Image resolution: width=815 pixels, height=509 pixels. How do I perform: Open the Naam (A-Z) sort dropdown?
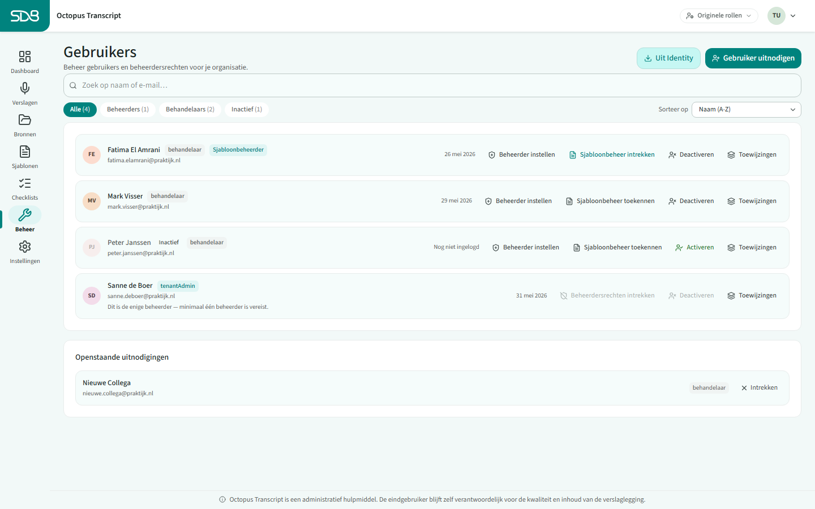(x=747, y=110)
